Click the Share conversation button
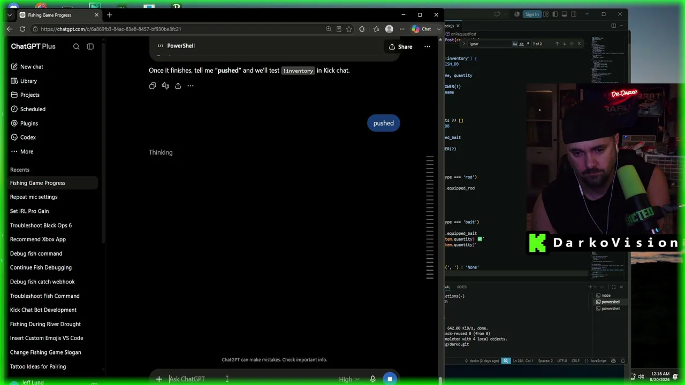 400,47
